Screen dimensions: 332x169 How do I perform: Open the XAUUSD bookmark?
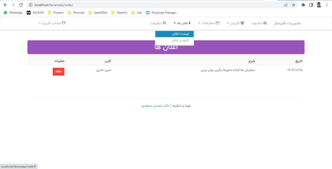(35, 13)
